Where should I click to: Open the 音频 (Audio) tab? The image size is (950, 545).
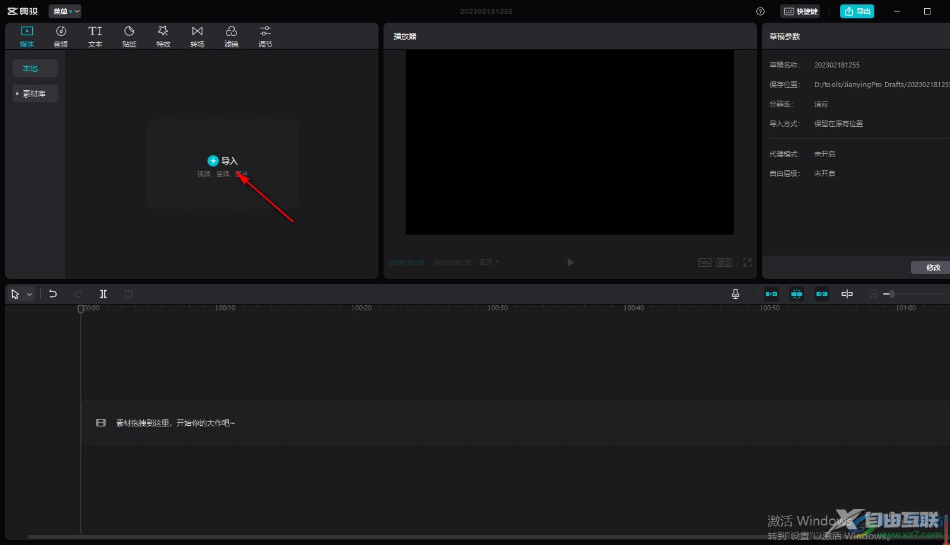click(x=61, y=37)
